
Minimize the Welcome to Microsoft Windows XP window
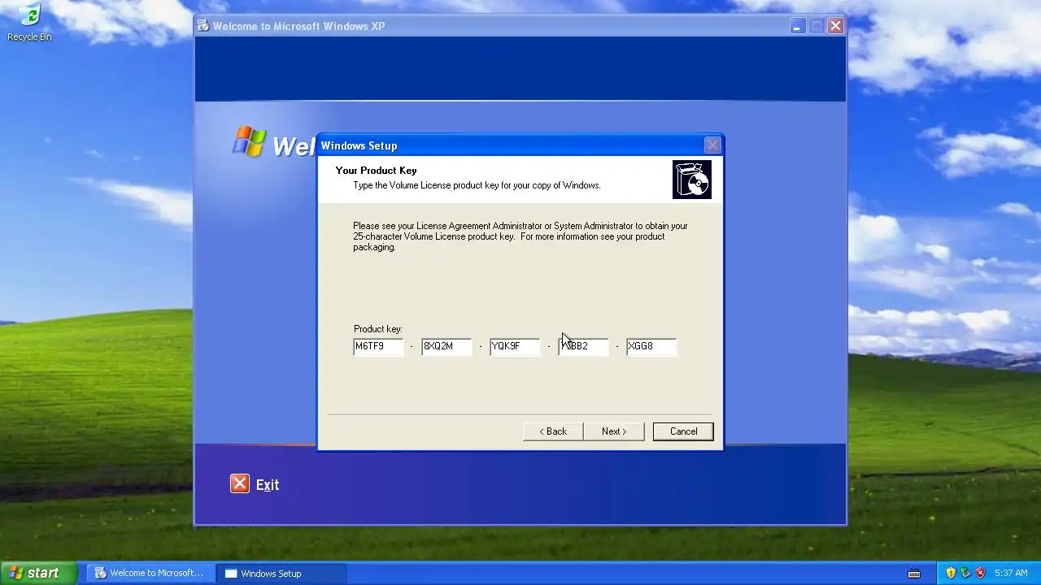(797, 26)
